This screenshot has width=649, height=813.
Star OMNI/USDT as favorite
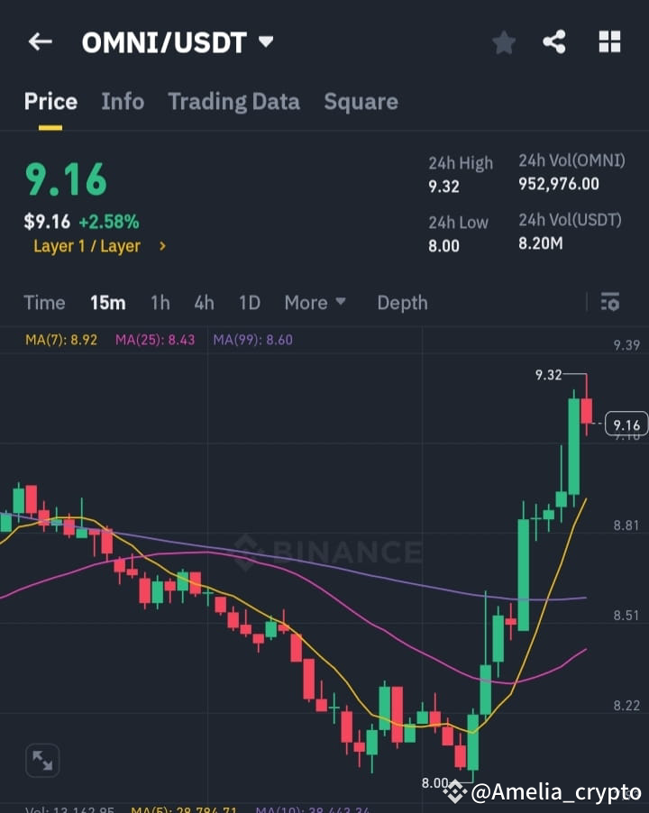pyautogui.click(x=503, y=41)
